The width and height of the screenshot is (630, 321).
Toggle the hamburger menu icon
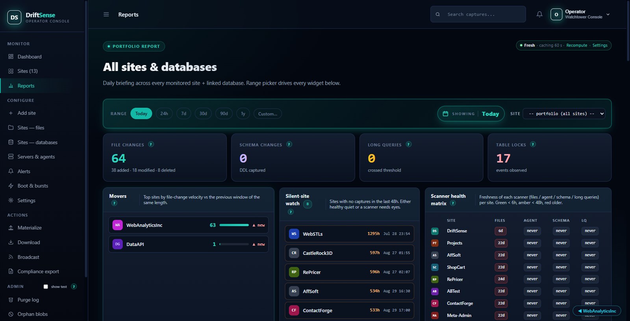point(106,14)
